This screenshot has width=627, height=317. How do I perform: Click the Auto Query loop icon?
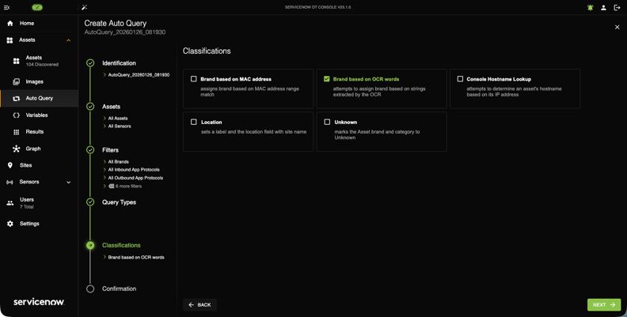17,99
